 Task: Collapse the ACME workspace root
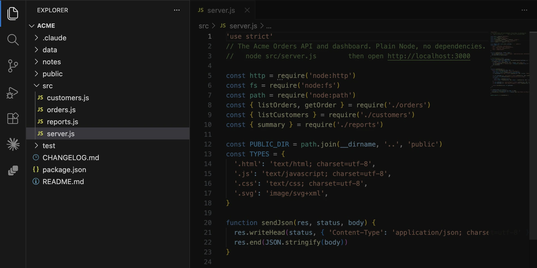pyautogui.click(x=32, y=26)
